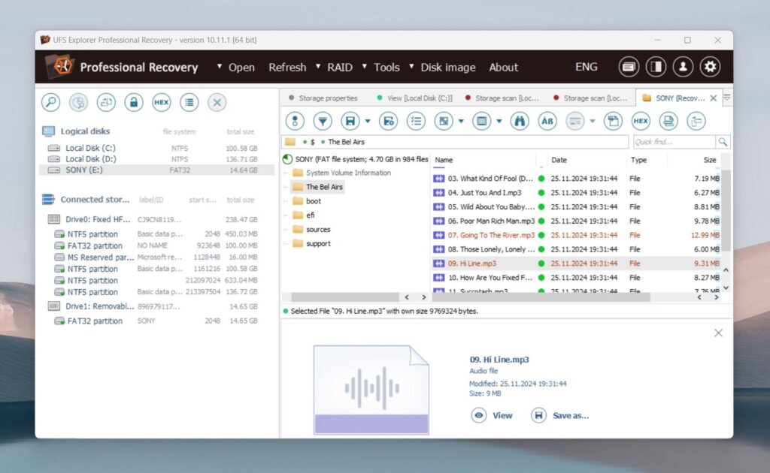Viewport: 770px width, 473px height.
Task: Click the decryption lock icon in the sidebar
Action: [133, 102]
